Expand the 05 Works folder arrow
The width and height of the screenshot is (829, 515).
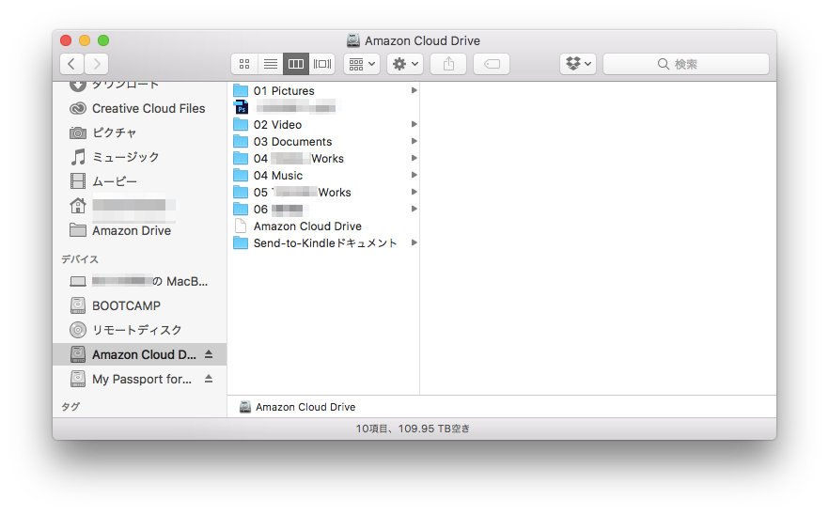tap(414, 192)
